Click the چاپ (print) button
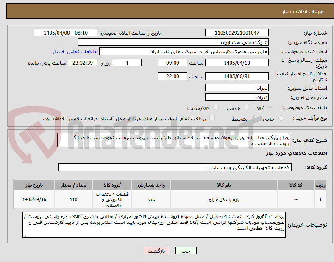 click(x=186, y=251)
